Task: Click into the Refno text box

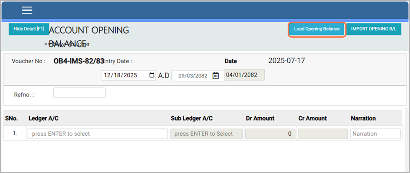Action: point(79,93)
